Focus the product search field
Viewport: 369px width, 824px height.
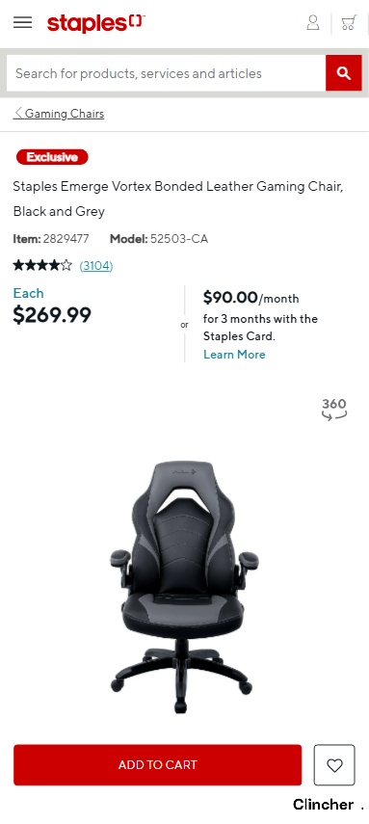click(166, 73)
